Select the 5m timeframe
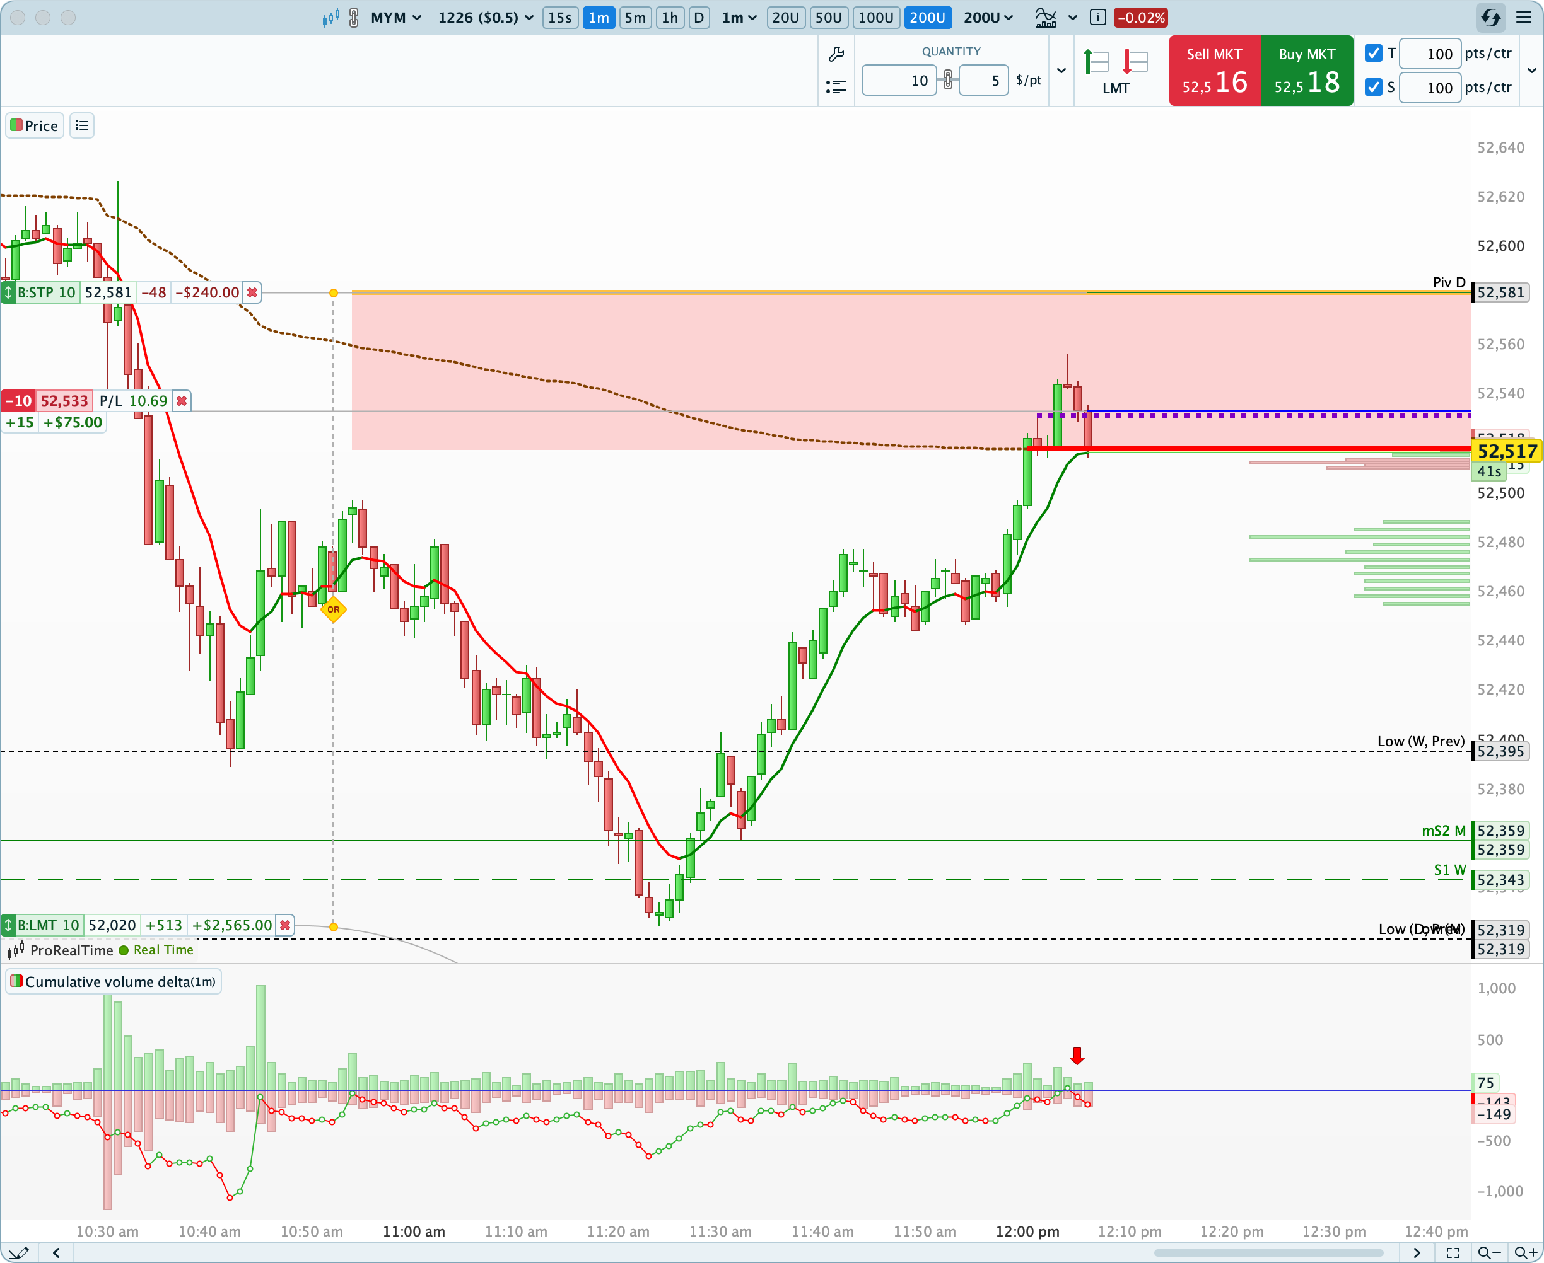 [635, 18]
